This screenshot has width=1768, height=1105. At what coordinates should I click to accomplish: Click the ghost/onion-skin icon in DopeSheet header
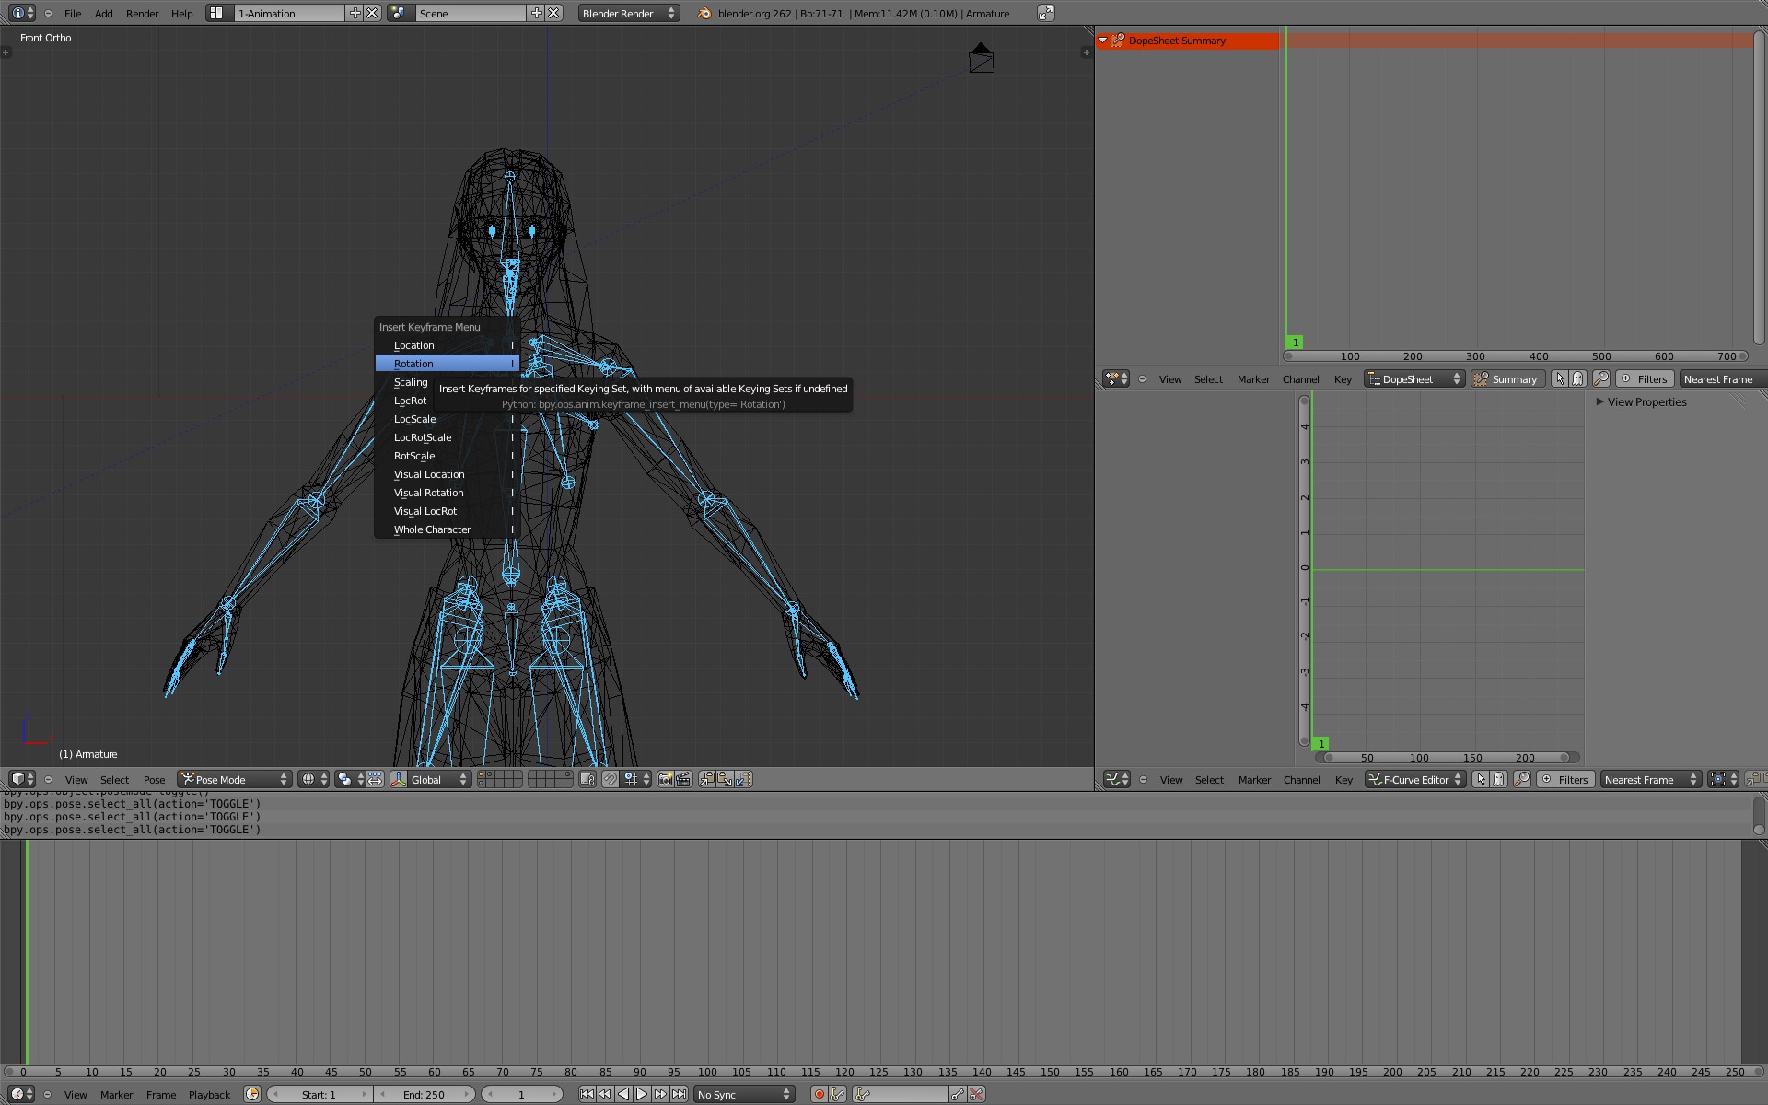click(1578, 378)
